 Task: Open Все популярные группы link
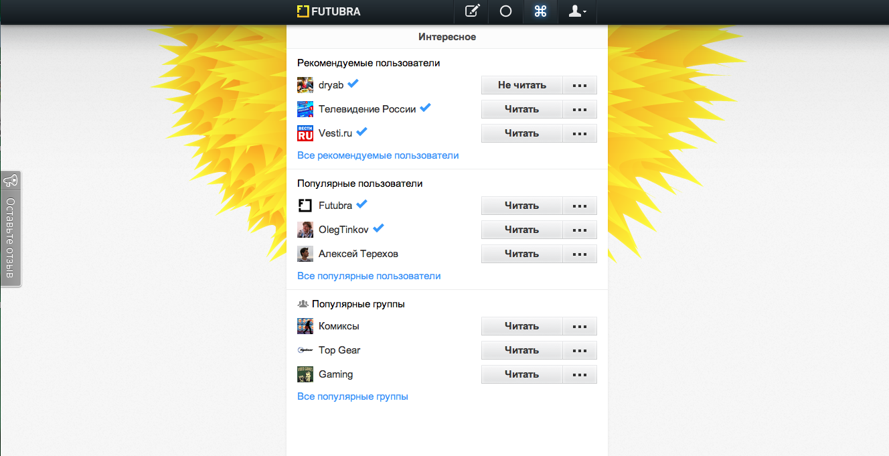[353, 396]
